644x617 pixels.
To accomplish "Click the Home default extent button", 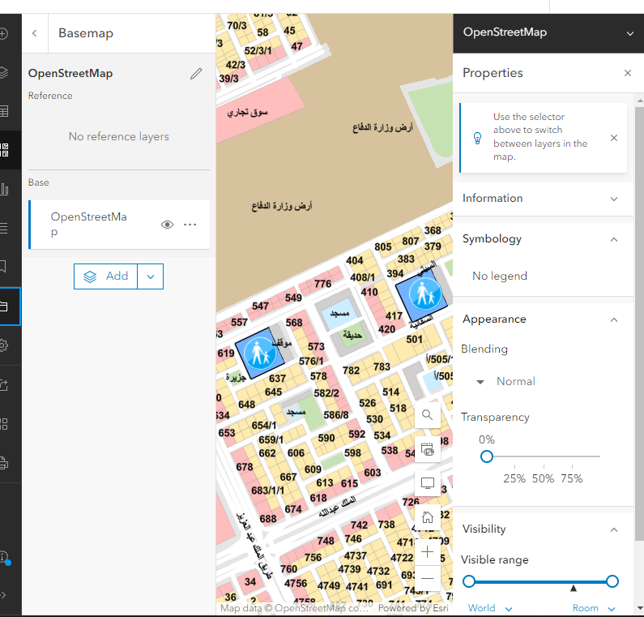I will (428, 517).
